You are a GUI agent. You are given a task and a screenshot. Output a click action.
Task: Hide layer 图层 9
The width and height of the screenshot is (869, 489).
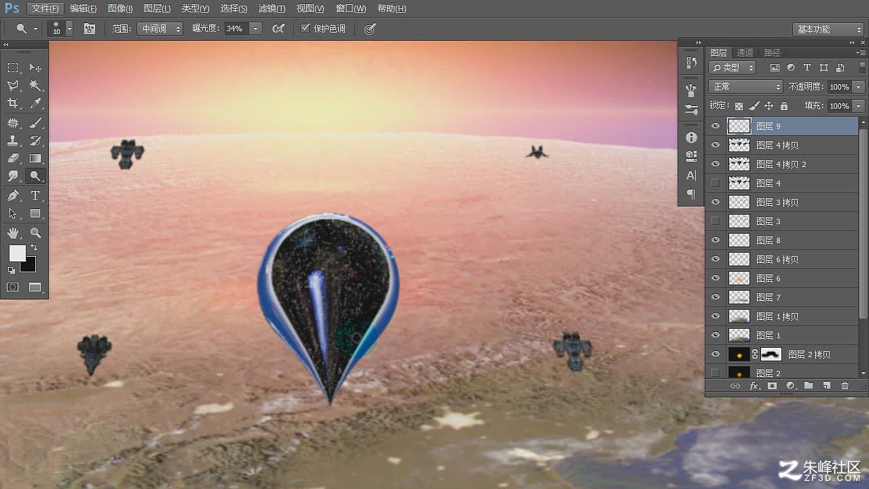click(715, 126)
